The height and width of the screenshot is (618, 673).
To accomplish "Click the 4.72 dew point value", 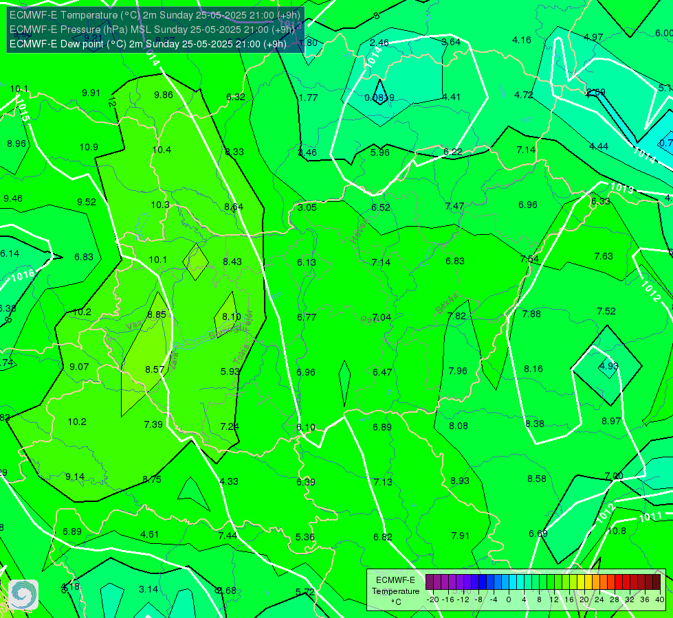I will coord(524,95).
